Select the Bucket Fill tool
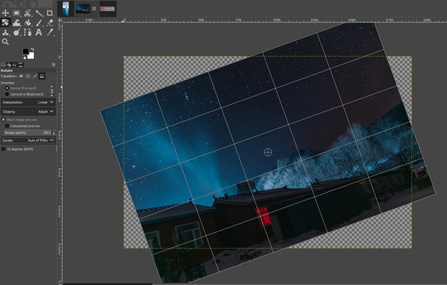This screenshot has height=285, width=447. 28,23
